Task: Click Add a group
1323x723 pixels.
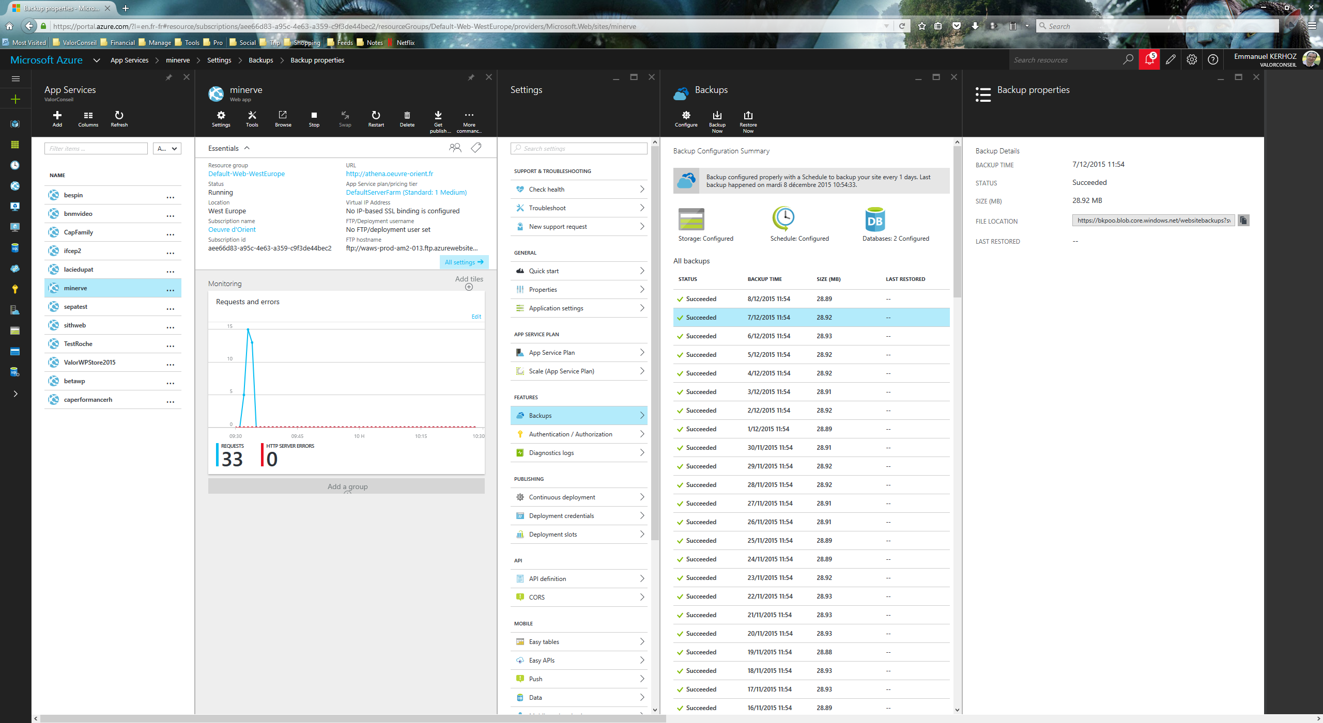Action: [346, 486]
